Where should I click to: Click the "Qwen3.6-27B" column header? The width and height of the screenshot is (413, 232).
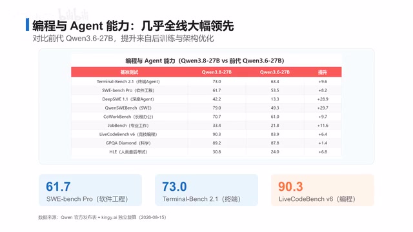click(x=275, y=72)
